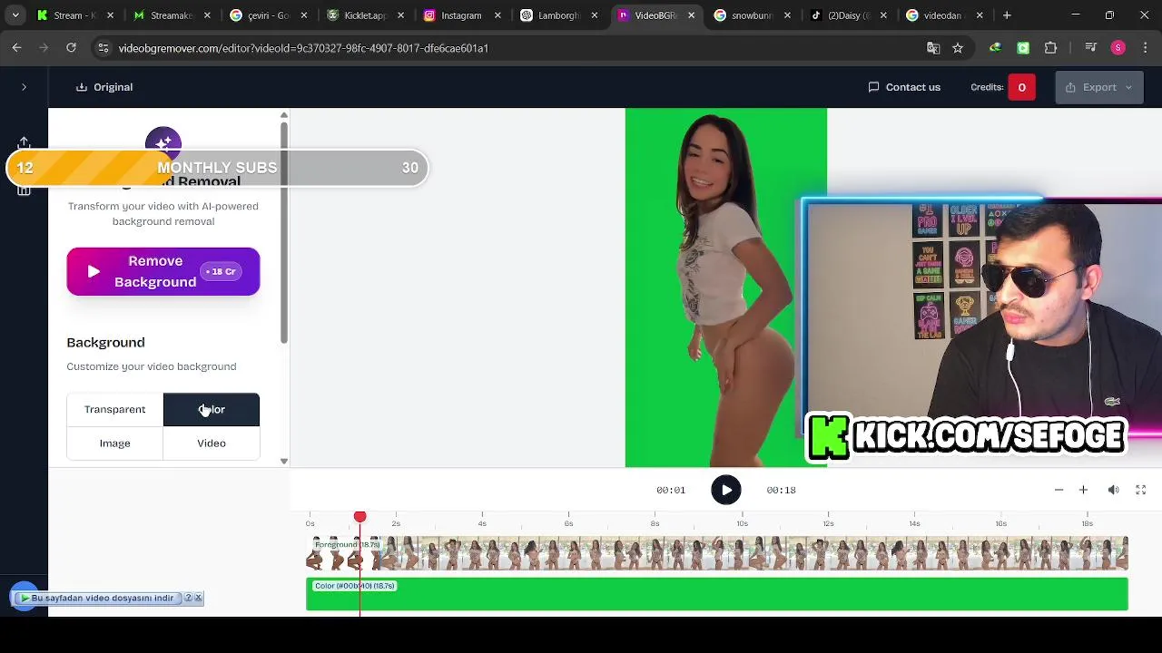Switch to the Daisy TikTok tab

(847, 15)
